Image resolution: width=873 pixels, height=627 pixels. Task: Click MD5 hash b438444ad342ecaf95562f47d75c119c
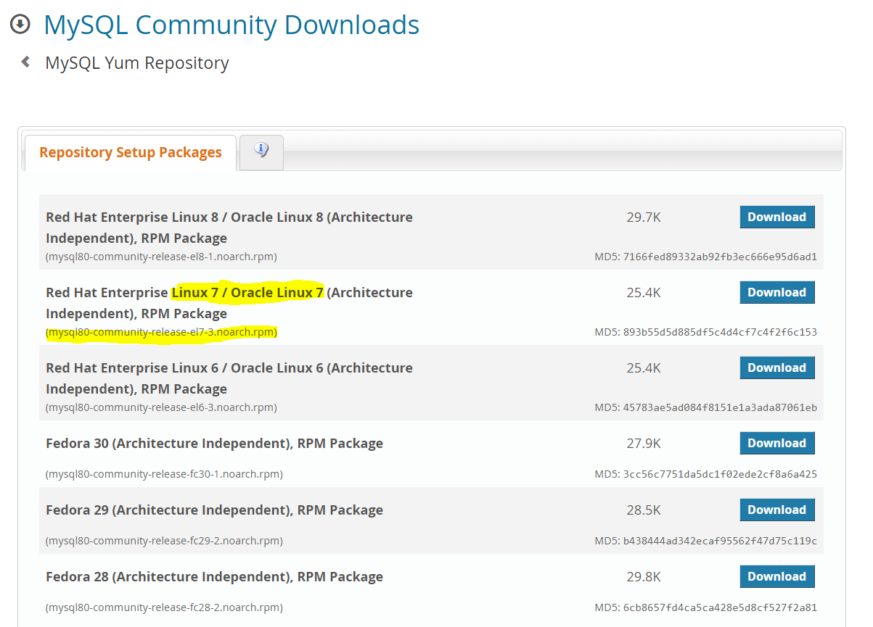pos(720,541)
